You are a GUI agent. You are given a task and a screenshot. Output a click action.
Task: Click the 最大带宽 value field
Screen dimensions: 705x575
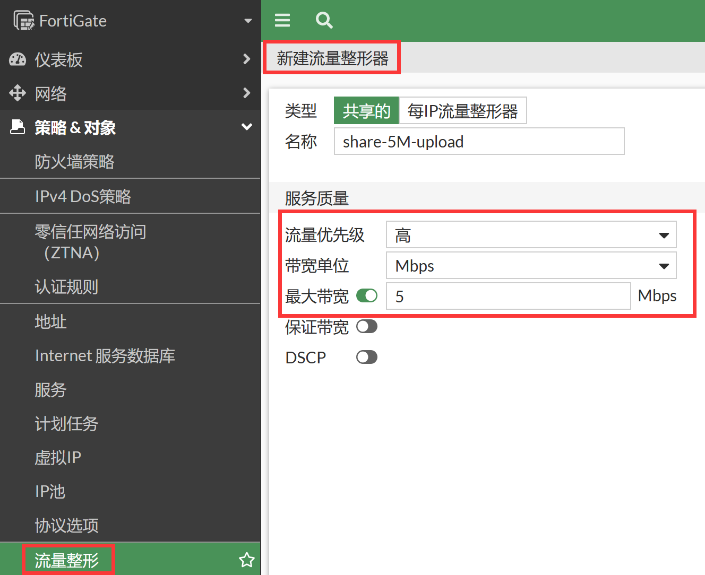508,297
